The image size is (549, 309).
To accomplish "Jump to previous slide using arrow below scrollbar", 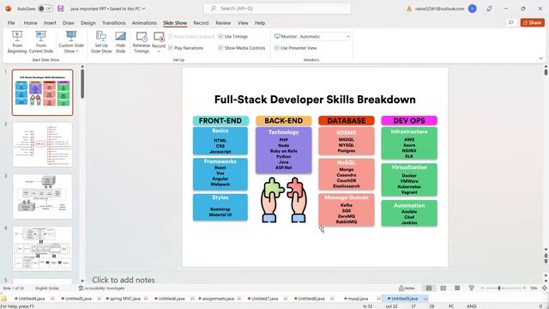I will tap(546, 256).
